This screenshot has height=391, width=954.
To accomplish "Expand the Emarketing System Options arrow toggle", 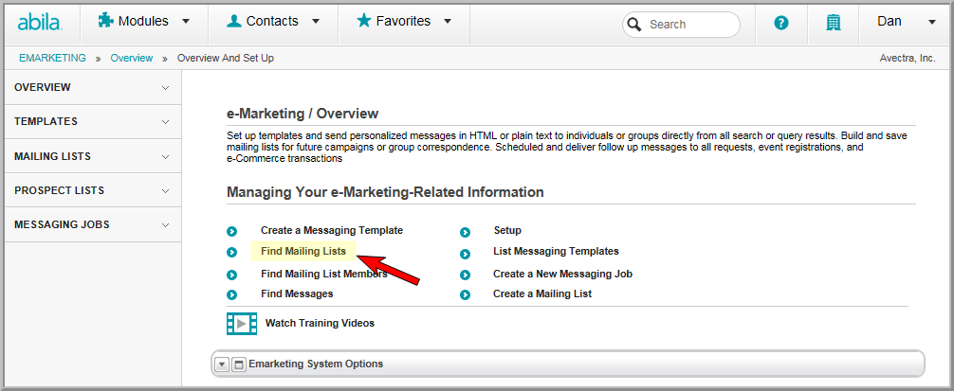I will (x=222, y=364).
